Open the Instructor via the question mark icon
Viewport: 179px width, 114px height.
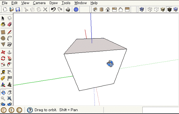pyautogui.click(x=30, y=110)
